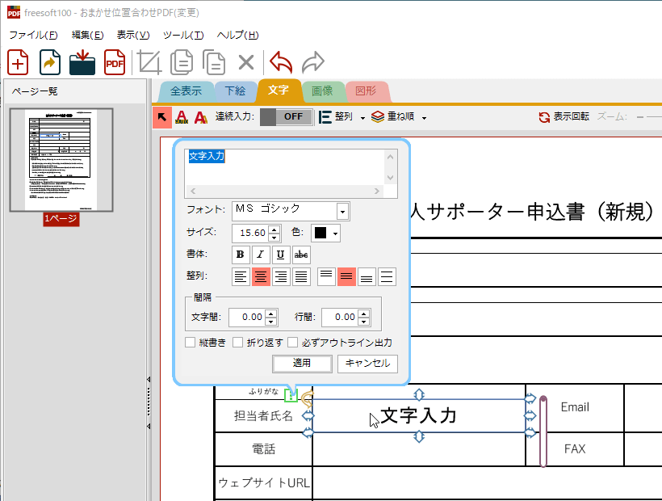Switch to the 画像 tab
This screenshot has width=662, height=501.
click(x=322, y=91)
